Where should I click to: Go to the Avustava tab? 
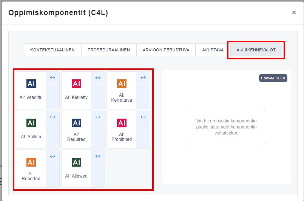212,50
